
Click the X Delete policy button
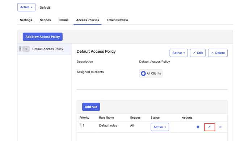click(218, 53)
